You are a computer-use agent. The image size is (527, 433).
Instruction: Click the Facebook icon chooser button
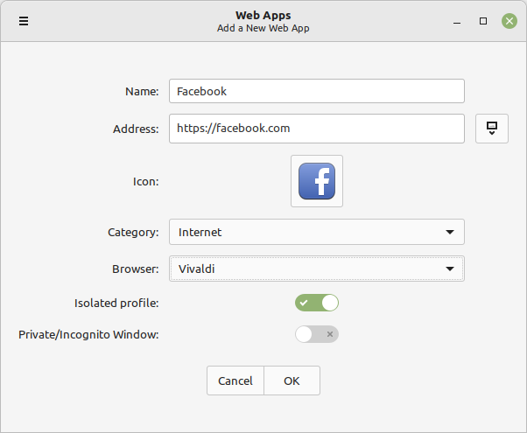pos(317,181)
